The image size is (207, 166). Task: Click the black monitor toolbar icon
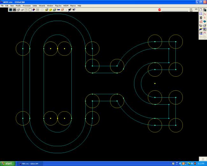click(70, 10)
